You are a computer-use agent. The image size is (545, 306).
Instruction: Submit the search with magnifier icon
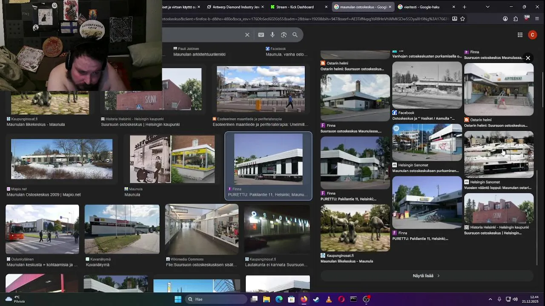[x=295, y=35]
